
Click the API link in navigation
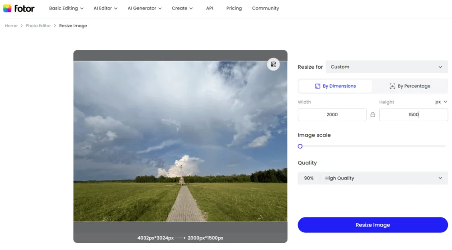pyautogui.click(x=210, y=8)
